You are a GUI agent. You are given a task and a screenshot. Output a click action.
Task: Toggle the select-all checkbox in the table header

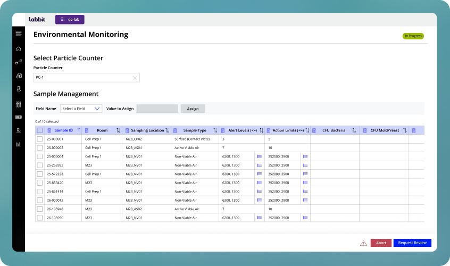39,130
